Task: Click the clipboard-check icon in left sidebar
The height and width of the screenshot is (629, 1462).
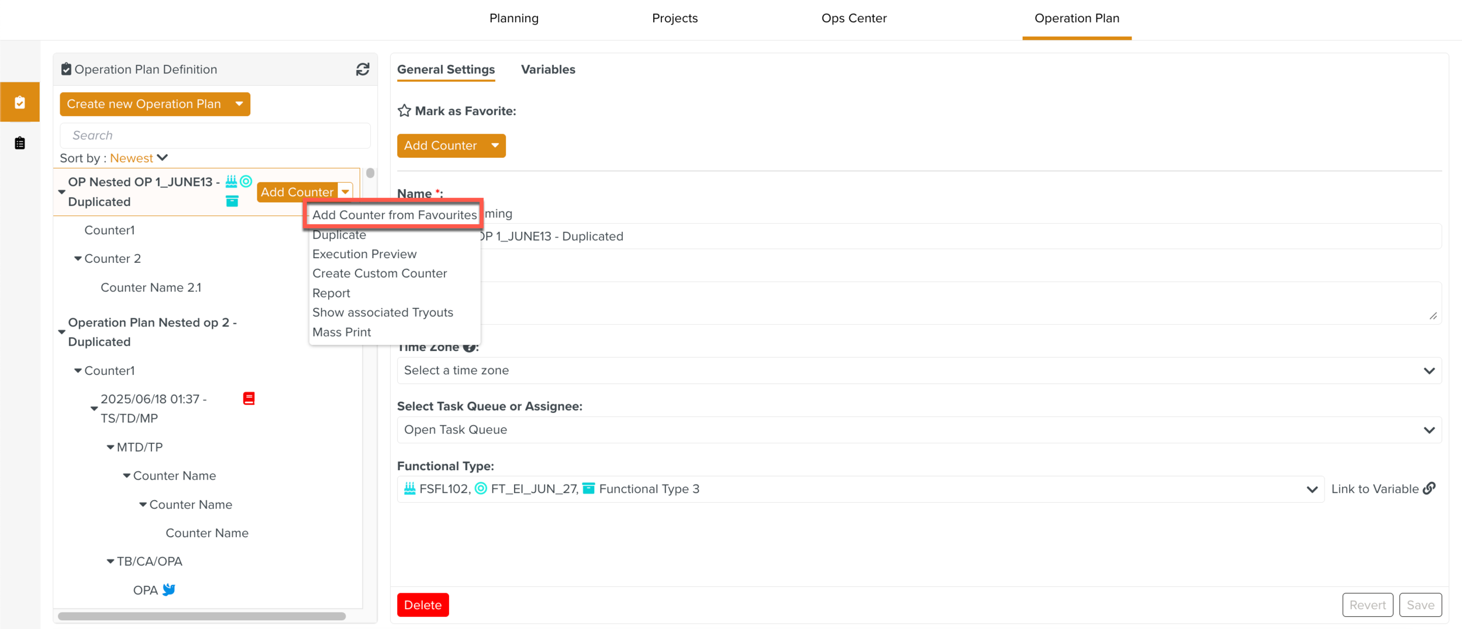Action: 20,102
